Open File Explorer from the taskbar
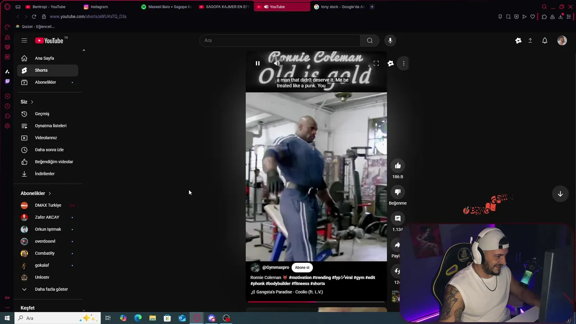The image size is (576, 324). click(153, 318)
